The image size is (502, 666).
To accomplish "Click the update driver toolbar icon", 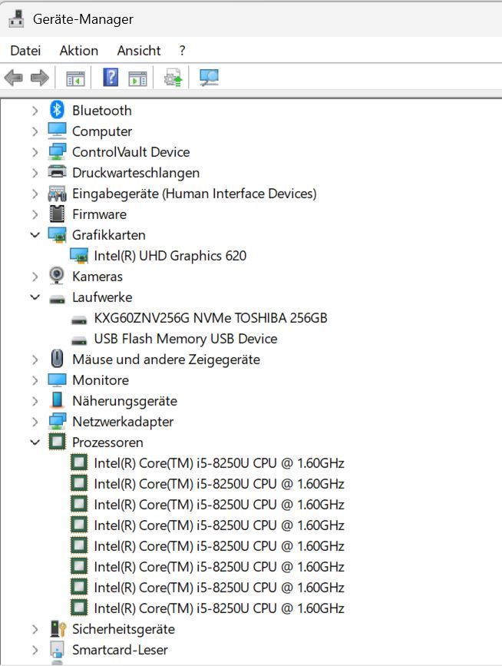I will coord(173,78).
